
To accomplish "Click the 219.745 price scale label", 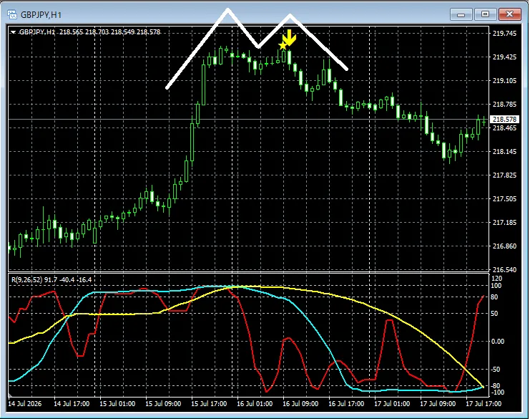I will click(x=504, y=33).
